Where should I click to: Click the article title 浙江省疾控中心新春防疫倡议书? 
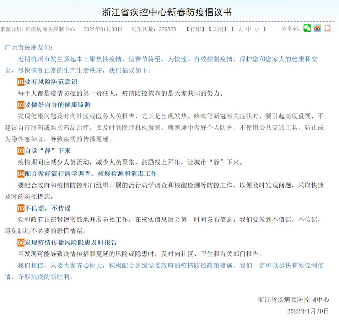tap(167, 12)
